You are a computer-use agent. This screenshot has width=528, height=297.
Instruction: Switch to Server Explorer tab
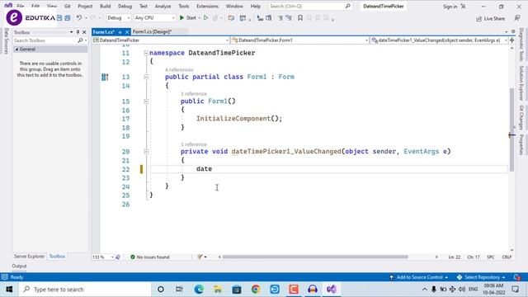30,257
